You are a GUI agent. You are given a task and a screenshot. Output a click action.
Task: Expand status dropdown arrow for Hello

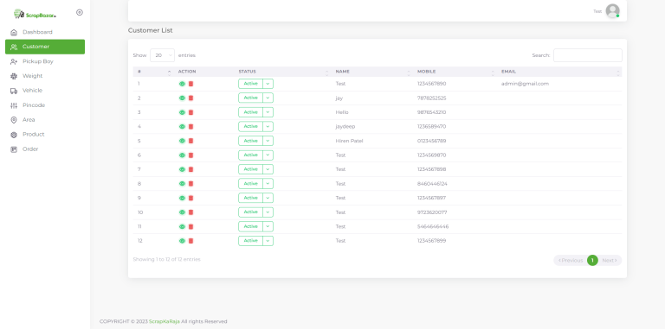268,112
